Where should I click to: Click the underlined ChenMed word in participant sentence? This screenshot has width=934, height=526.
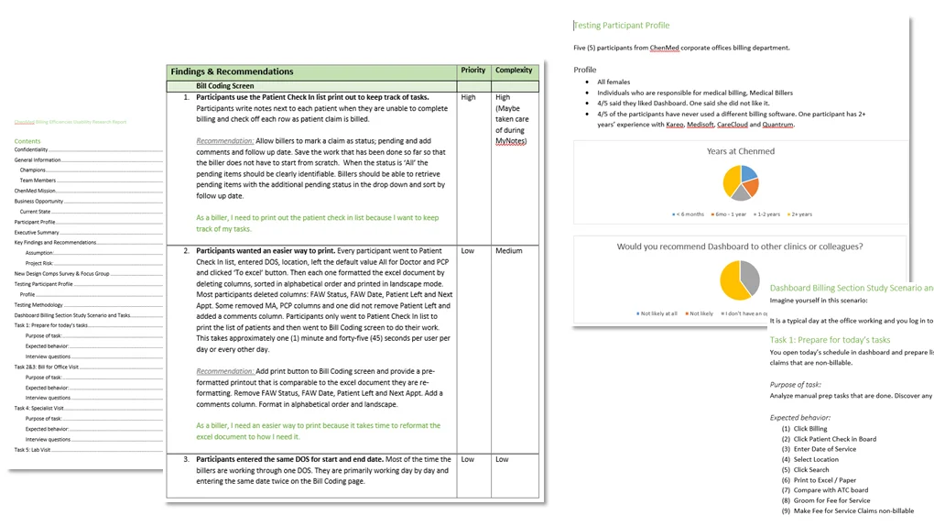(x=664, y=48)
